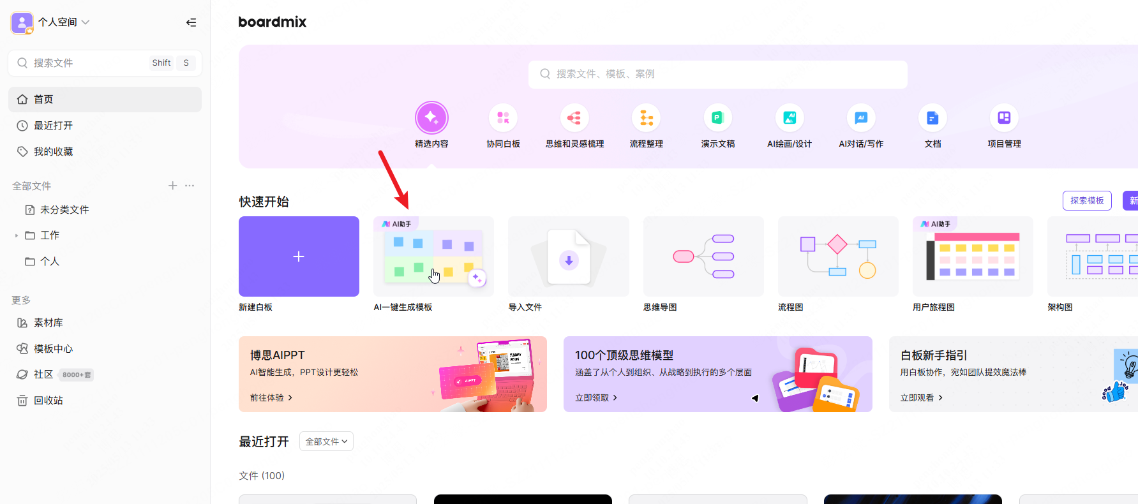Screen dimensions: 1138x504
Task: Select the 思维和灵感梳理 category icon
Action: [x=574, y=118]
